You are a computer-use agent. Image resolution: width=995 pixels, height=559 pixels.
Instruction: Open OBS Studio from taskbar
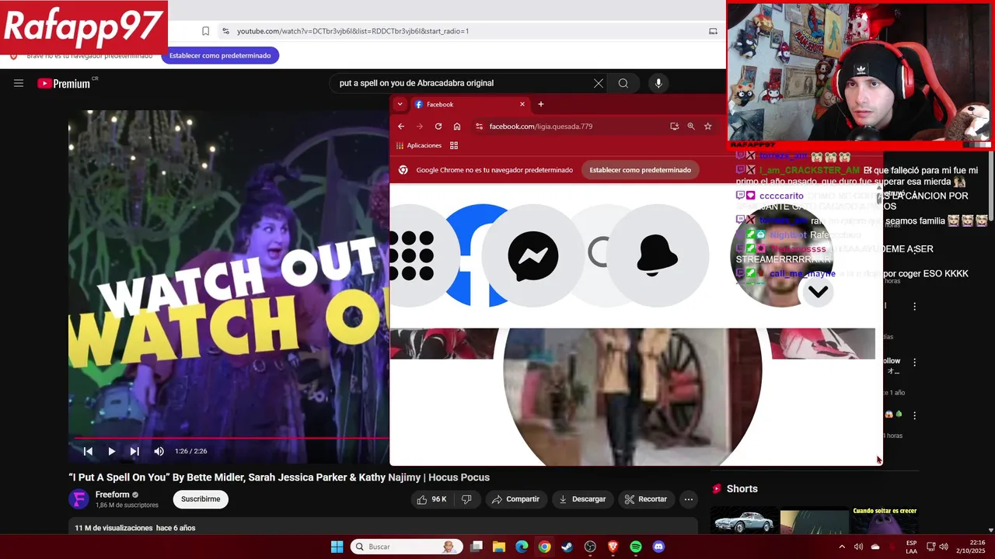590,547
